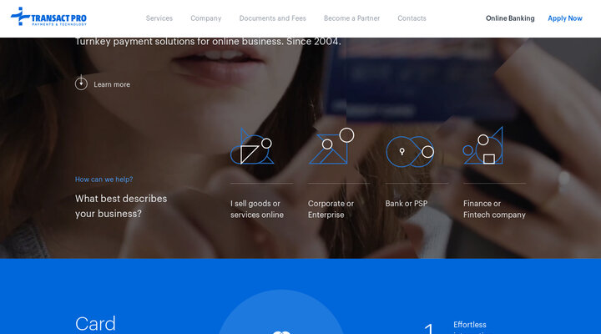Screen dimensions: 601x334
Task: Select "I sell goods or services online" label
Action: pos(257,209)
